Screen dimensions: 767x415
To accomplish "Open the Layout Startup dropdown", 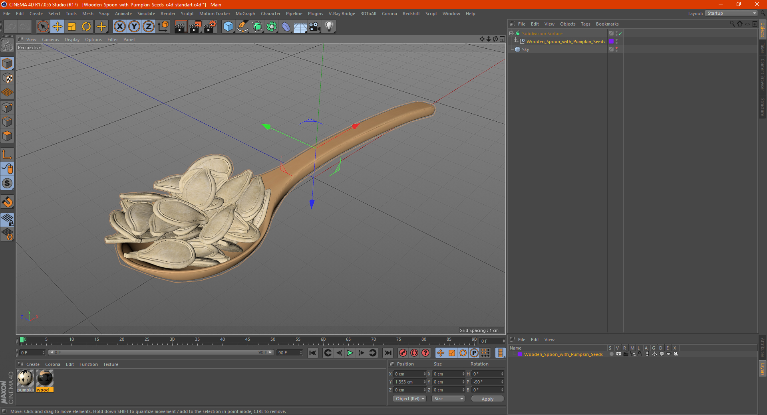I will tap(731, 13).
